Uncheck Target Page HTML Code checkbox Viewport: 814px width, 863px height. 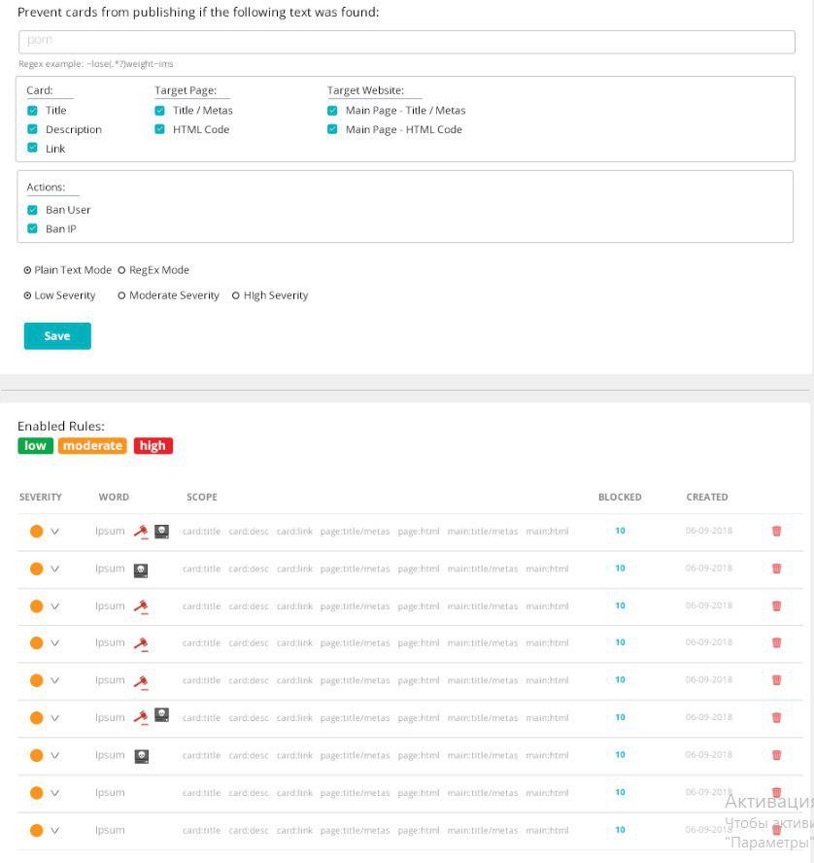point(159,129)
